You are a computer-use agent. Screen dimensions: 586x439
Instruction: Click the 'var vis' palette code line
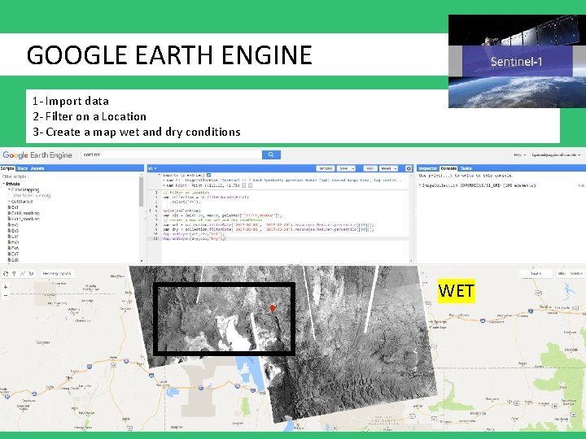[x=222, y=215]
